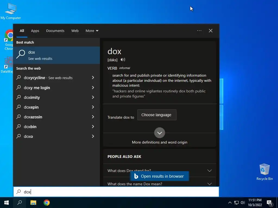Expand "What does Dox stand for?" question

tap(159, 171)
